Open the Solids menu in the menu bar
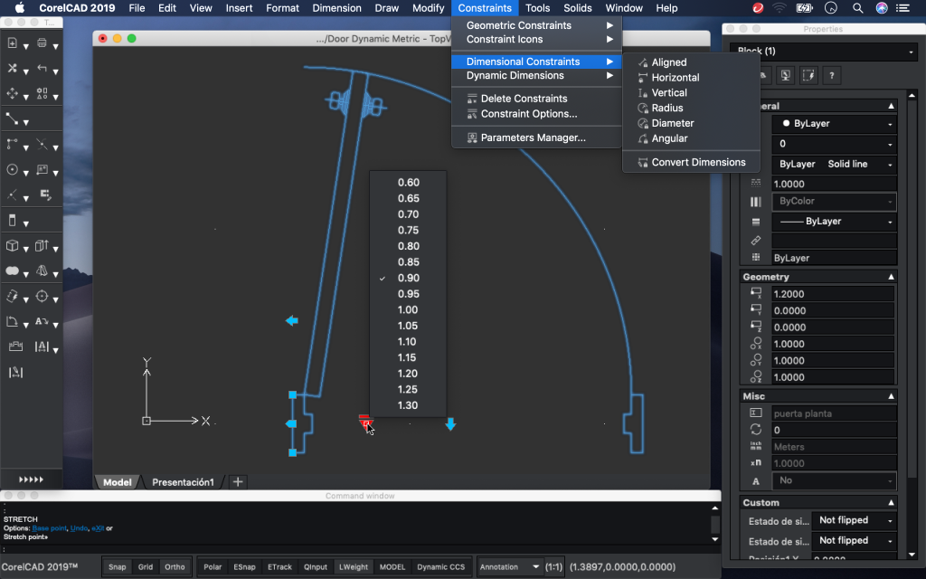This screenshot has height=579, width=926. click(577, 8)
